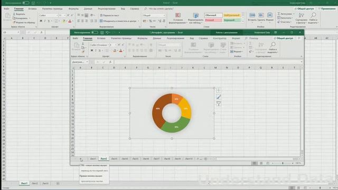Toggle Italic in the background window

pyautogui.click(x=45, y=21)
